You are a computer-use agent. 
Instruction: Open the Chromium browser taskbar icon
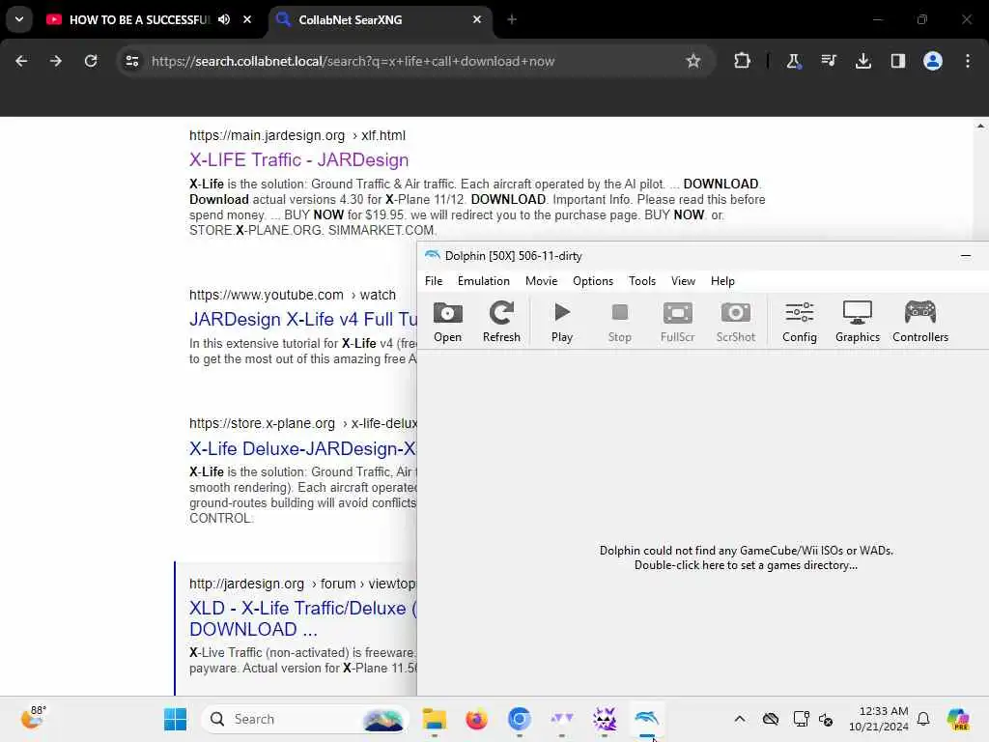(x=519, y=719)
